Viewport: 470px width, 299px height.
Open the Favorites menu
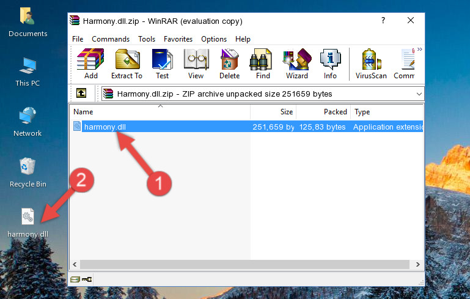point(178,39)
